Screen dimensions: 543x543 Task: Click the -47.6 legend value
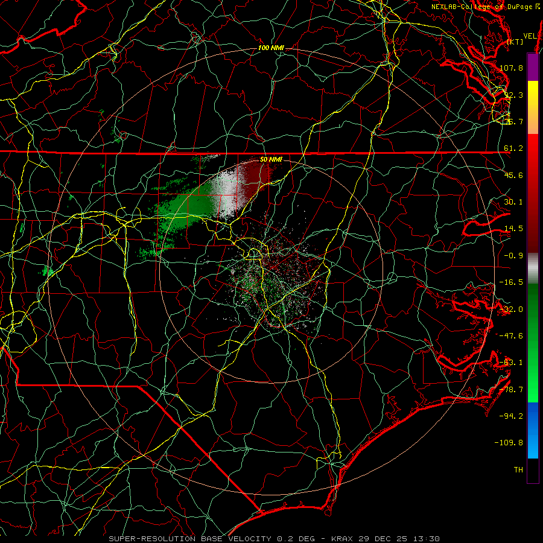pyautogui.click(x=511, y=336)
